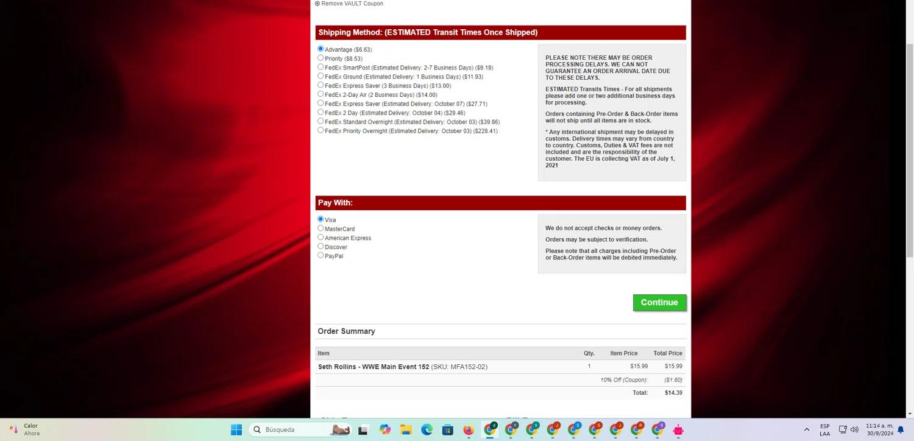The width and height of the screenshot is (914, 441).
Task: Launch Microsoft Edge from the taskbar
Action: pyautogui.click(x=427, y=430)
